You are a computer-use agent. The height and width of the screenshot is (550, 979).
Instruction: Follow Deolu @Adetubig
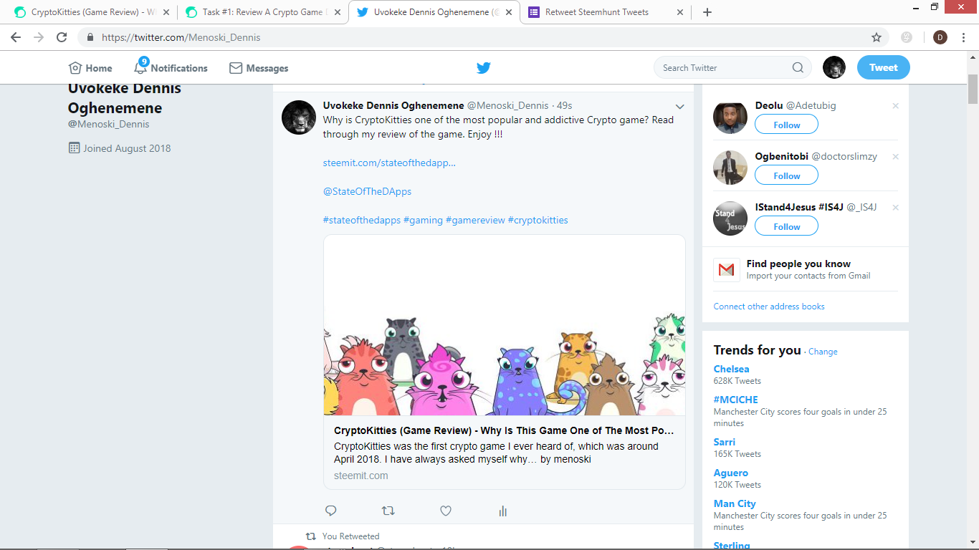coord(786,125)
